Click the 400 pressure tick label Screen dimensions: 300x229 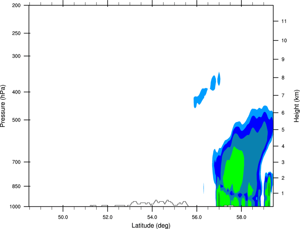tap(16, 92)
